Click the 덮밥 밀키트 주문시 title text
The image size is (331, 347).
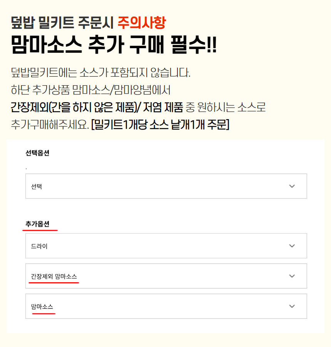coord(62,24)
